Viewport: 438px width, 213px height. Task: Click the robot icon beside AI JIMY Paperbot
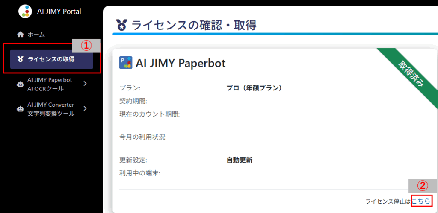click(20, 84)
